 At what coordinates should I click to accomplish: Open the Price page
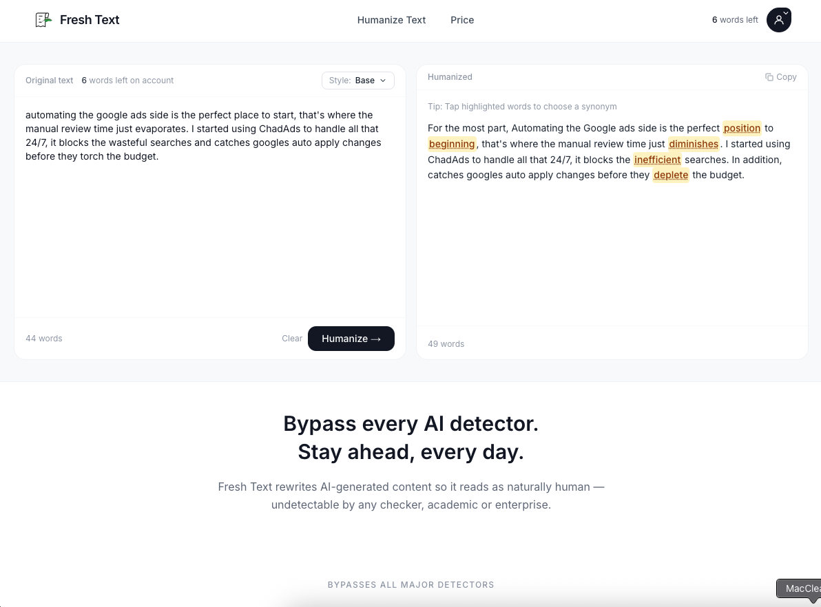click(x=462, y=20)
